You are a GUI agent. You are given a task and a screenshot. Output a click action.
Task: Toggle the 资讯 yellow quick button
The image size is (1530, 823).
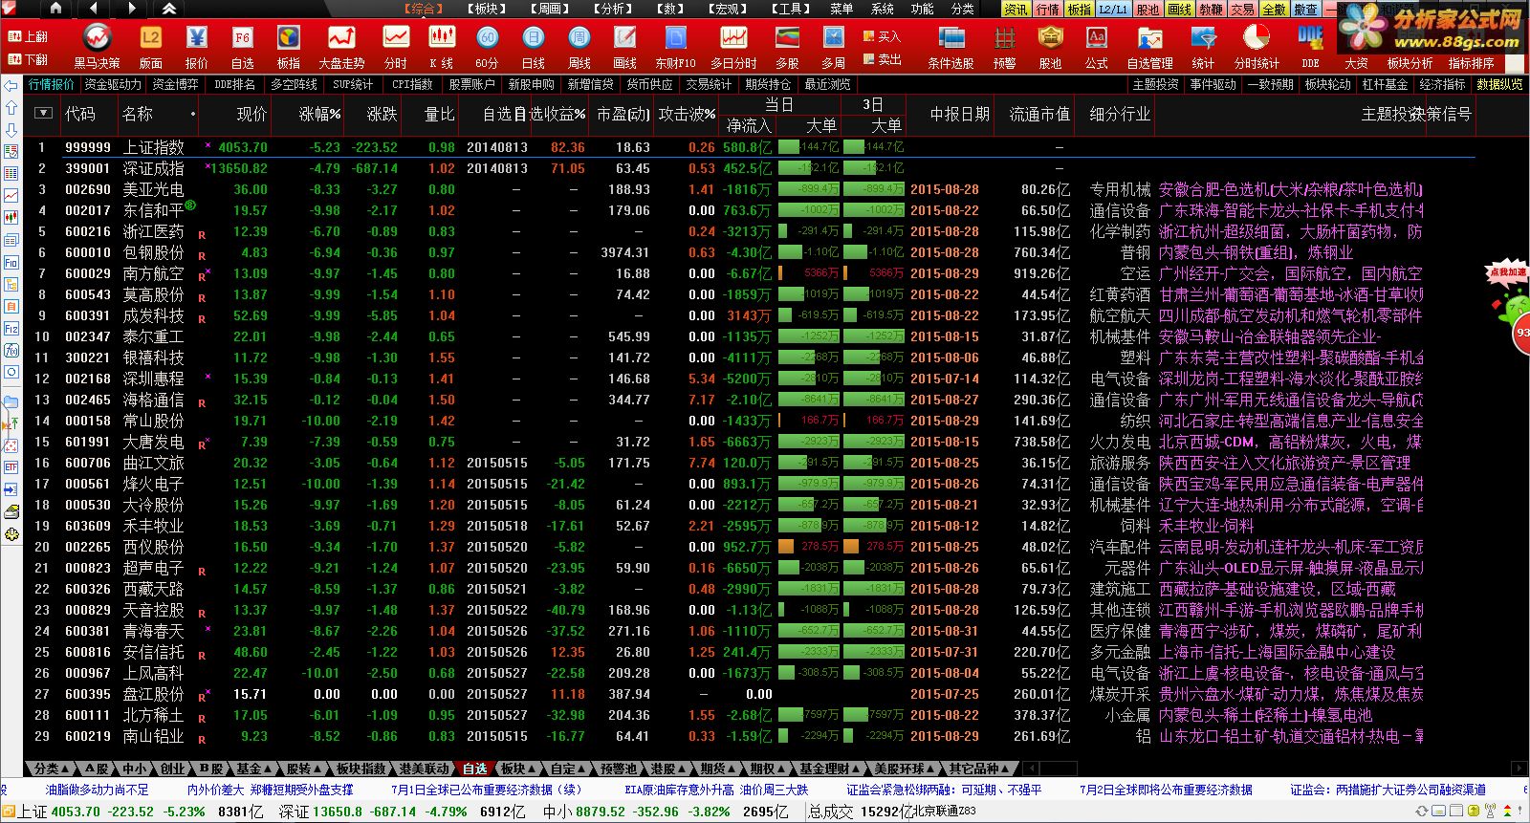click(x=1016, y=9)
